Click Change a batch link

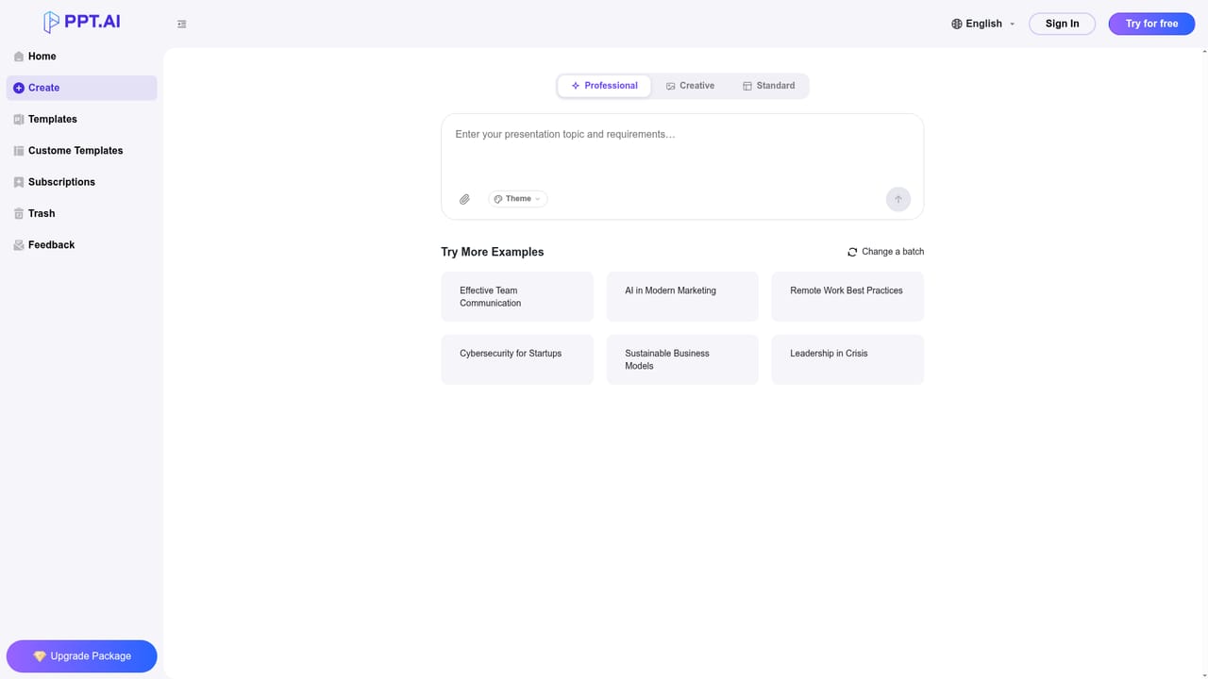(x=885, y=252)
